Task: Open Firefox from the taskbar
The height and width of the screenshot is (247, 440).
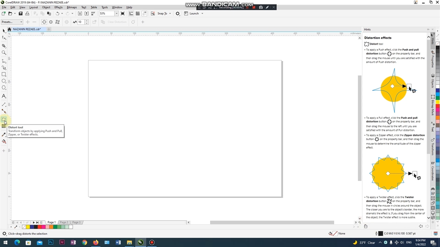Action: click(x=96, y=243)
